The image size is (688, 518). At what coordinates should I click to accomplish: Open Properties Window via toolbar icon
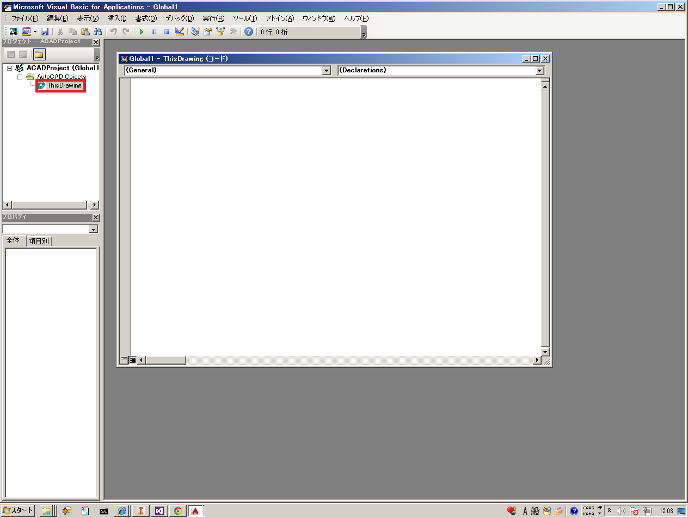point(208,32)
